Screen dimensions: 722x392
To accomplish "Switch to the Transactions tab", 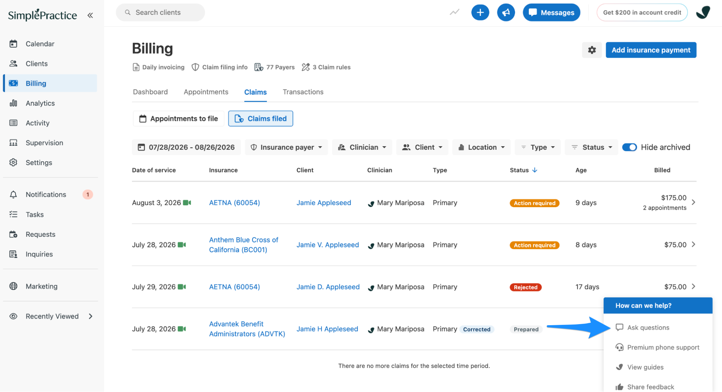I will pyautogui.click(x=303, y=92).
